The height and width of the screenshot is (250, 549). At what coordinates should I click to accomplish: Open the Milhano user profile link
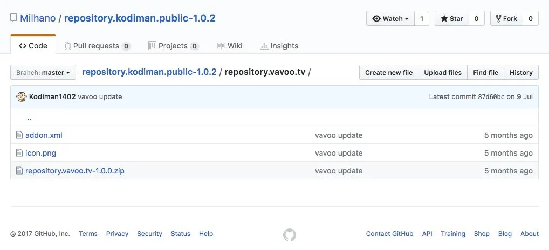pyautogui.click(x=38, y=18)
